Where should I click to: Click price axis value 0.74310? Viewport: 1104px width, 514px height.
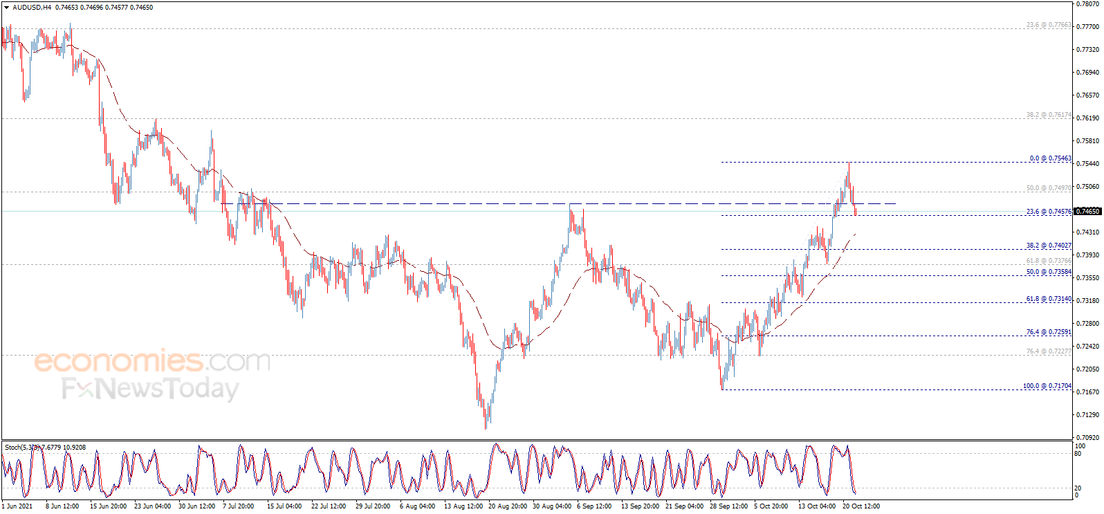[x=1089, y=232]
